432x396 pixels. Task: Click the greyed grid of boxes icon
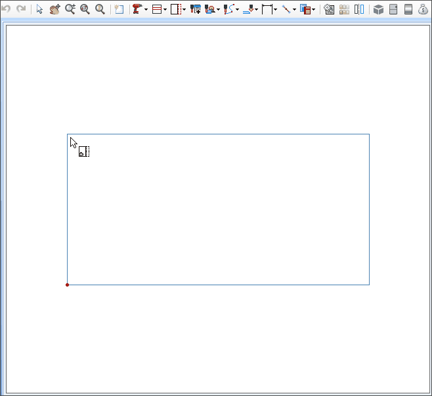tap(344, 9)
